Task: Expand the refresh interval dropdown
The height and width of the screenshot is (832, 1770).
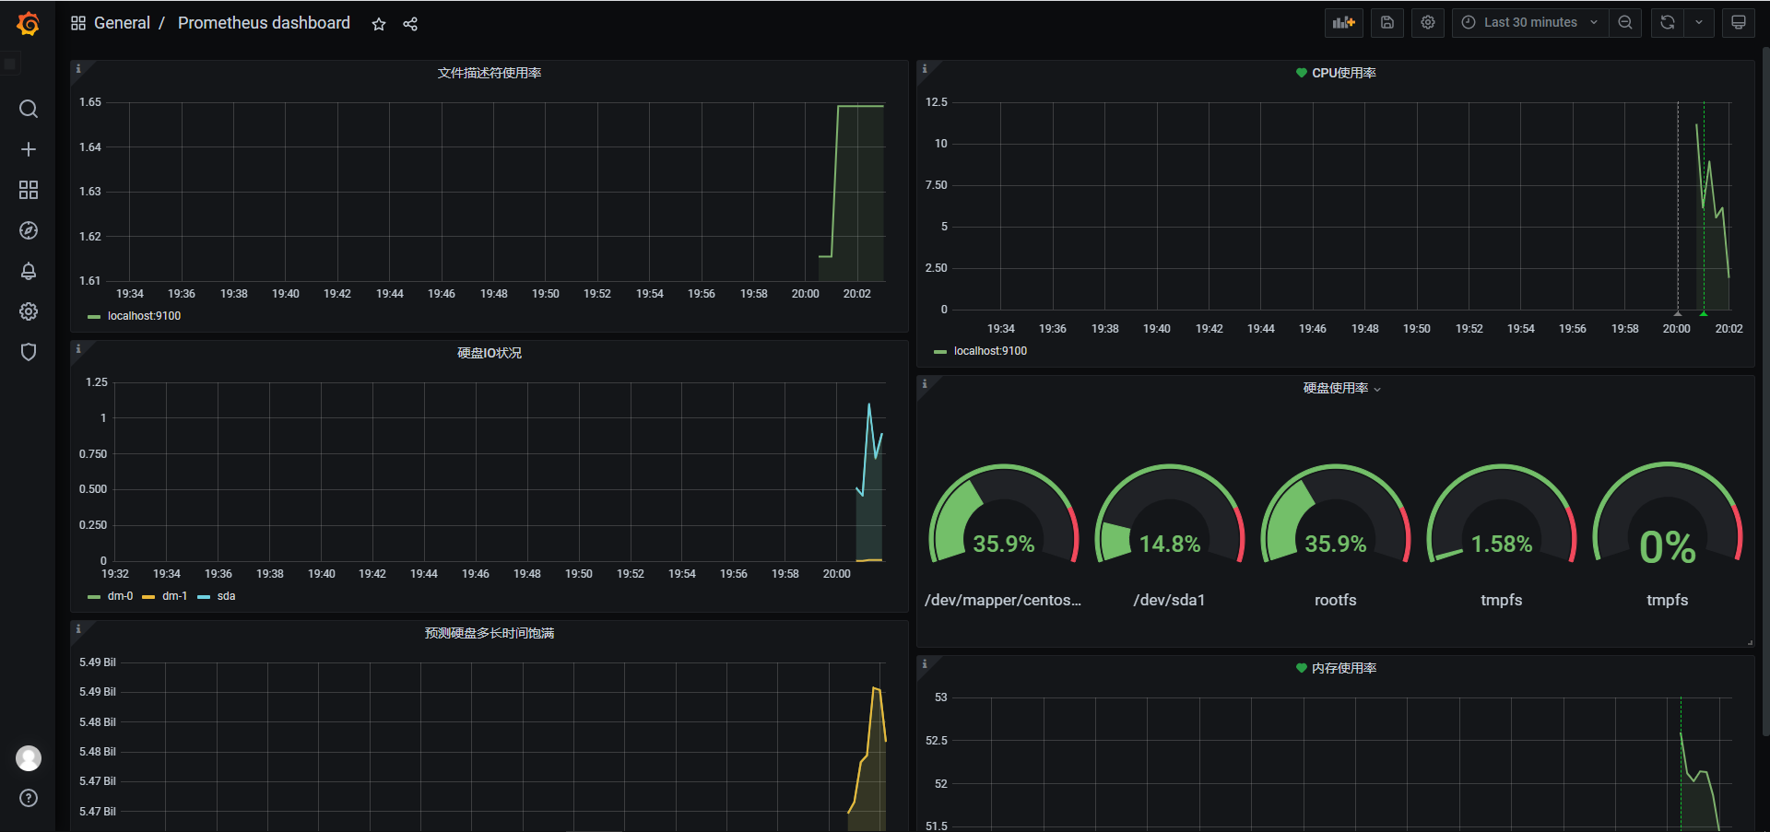Action: point(1699,23)
